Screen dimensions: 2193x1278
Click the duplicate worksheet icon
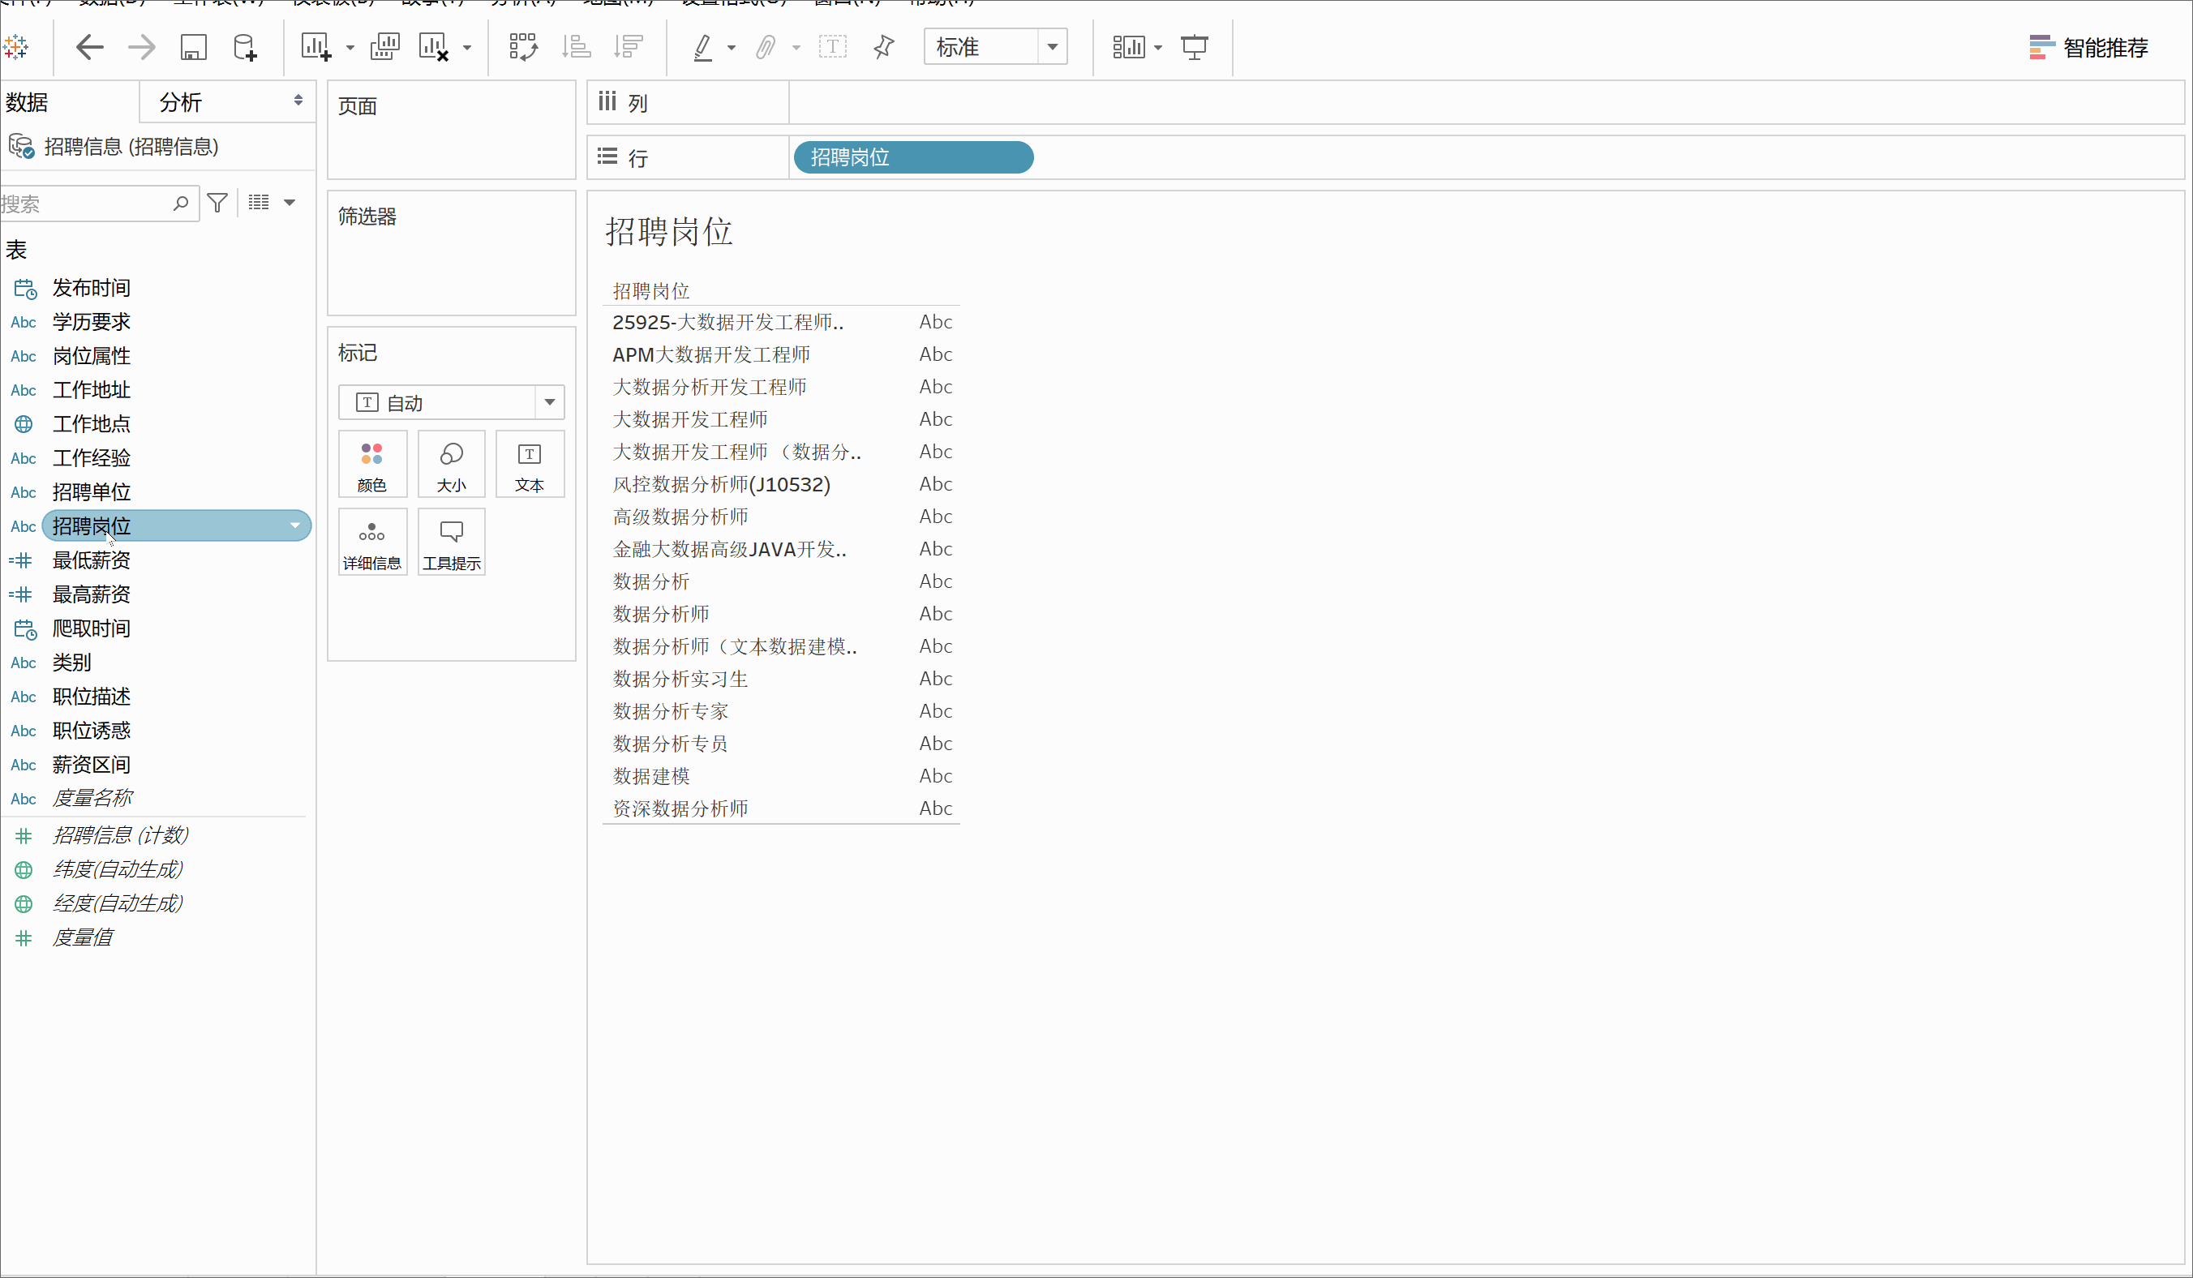(384, 47)
